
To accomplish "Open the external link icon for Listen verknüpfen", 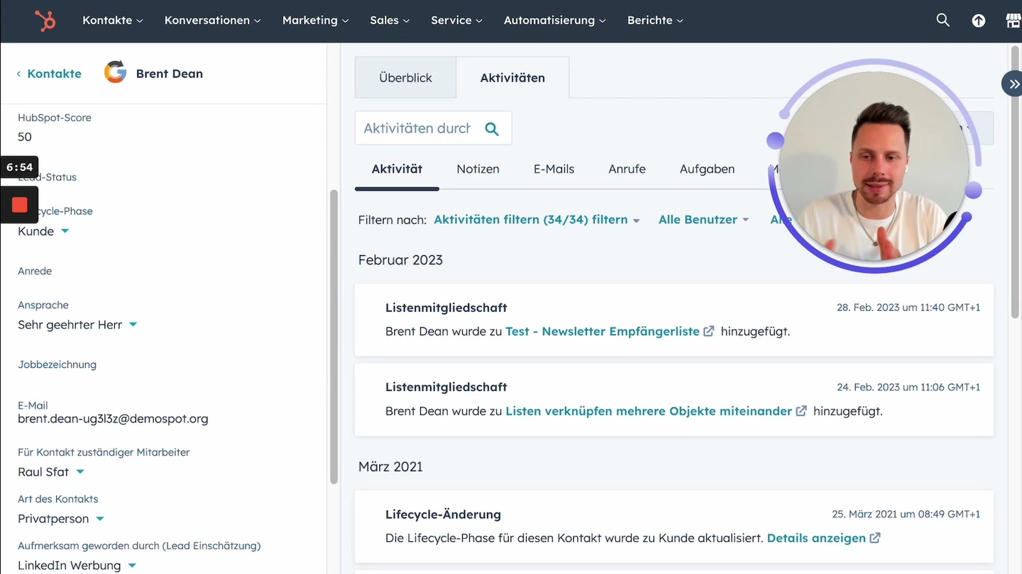I will point(801,411).
